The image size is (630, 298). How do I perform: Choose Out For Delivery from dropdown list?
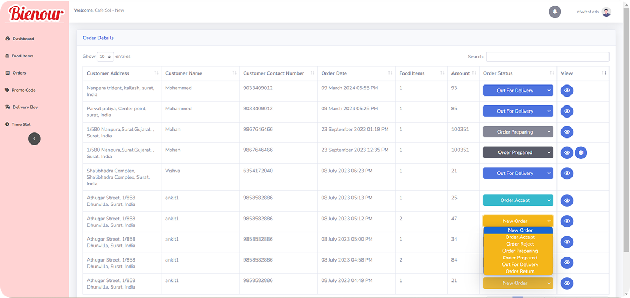518,264
